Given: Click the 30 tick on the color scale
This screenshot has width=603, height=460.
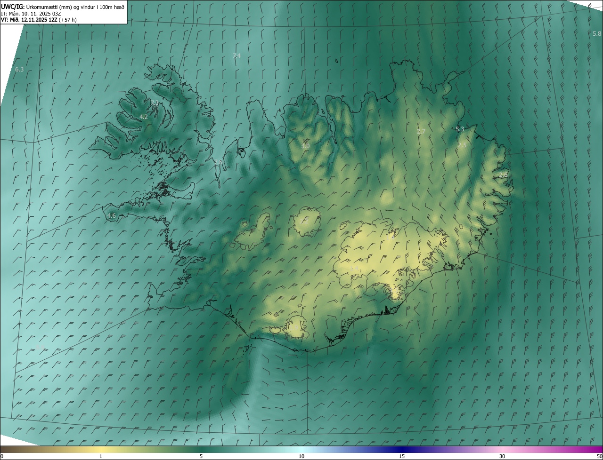Looking at the screenshot, I should pos(502,457).
